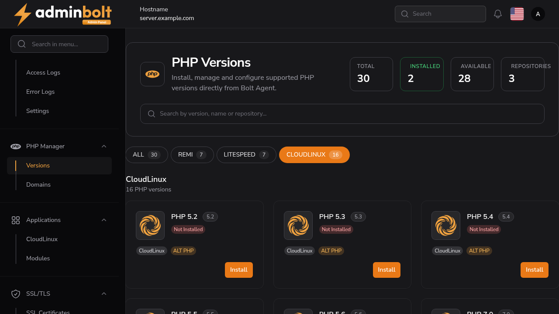The height and width of the screenshot is (314, 559).
Task: Click the PHP Manager sidebar icon
Action: pyautogui.click(x=16, y=147)
